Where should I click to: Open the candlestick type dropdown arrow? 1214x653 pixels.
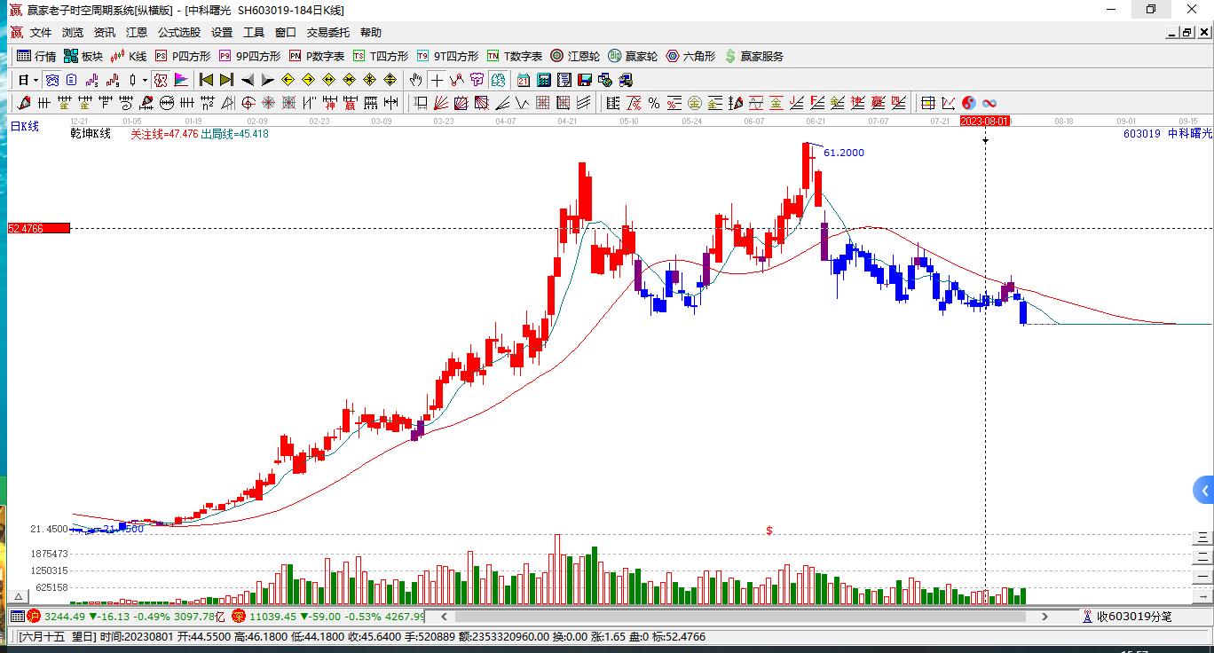(145, 80)
